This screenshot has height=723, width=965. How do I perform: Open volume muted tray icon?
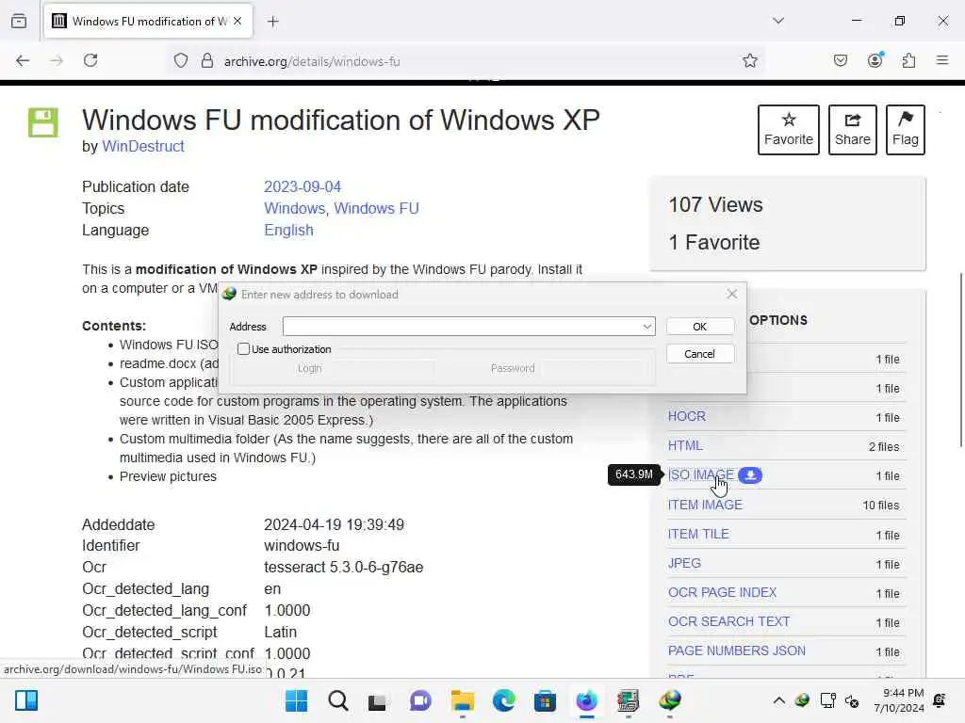(x=852, y=700)
